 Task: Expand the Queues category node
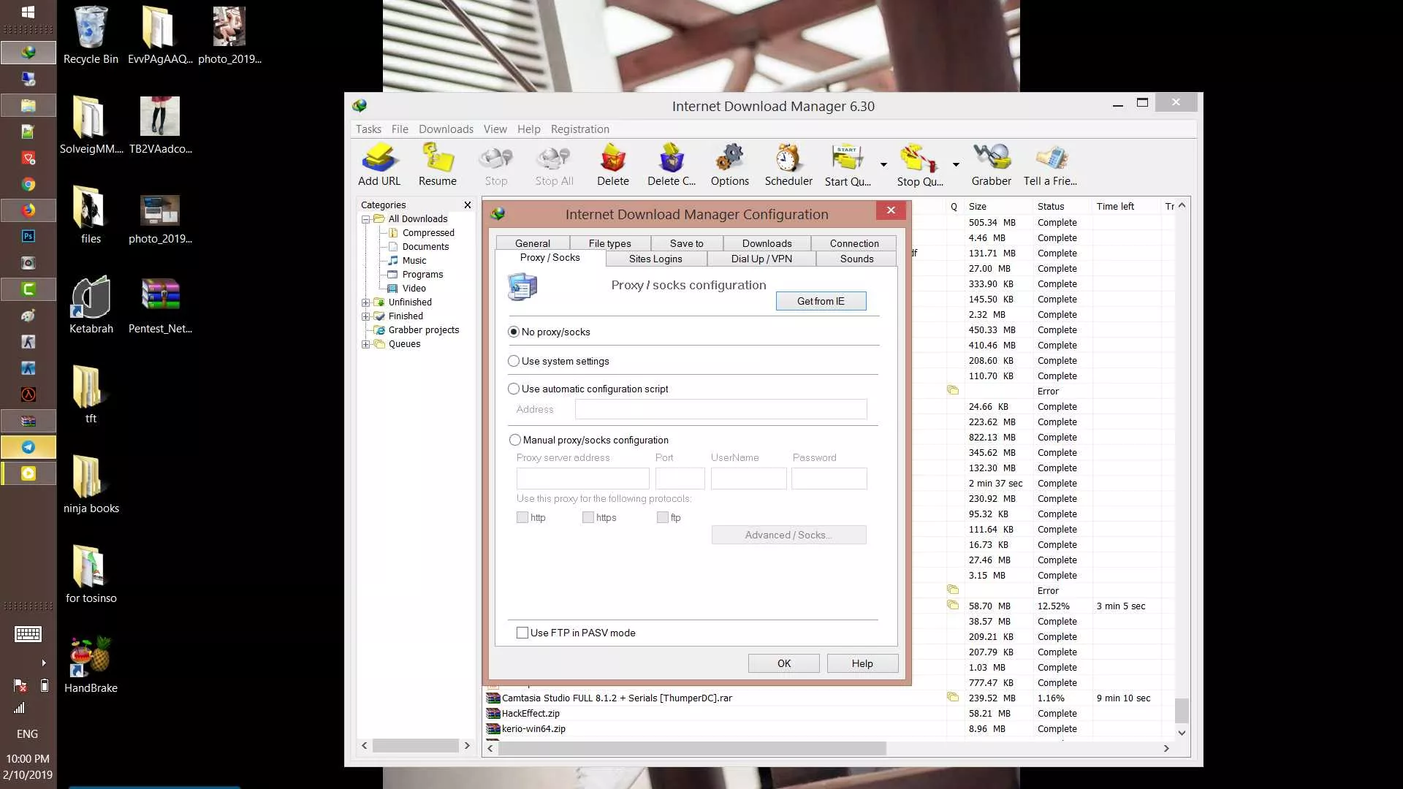[366, 344]
